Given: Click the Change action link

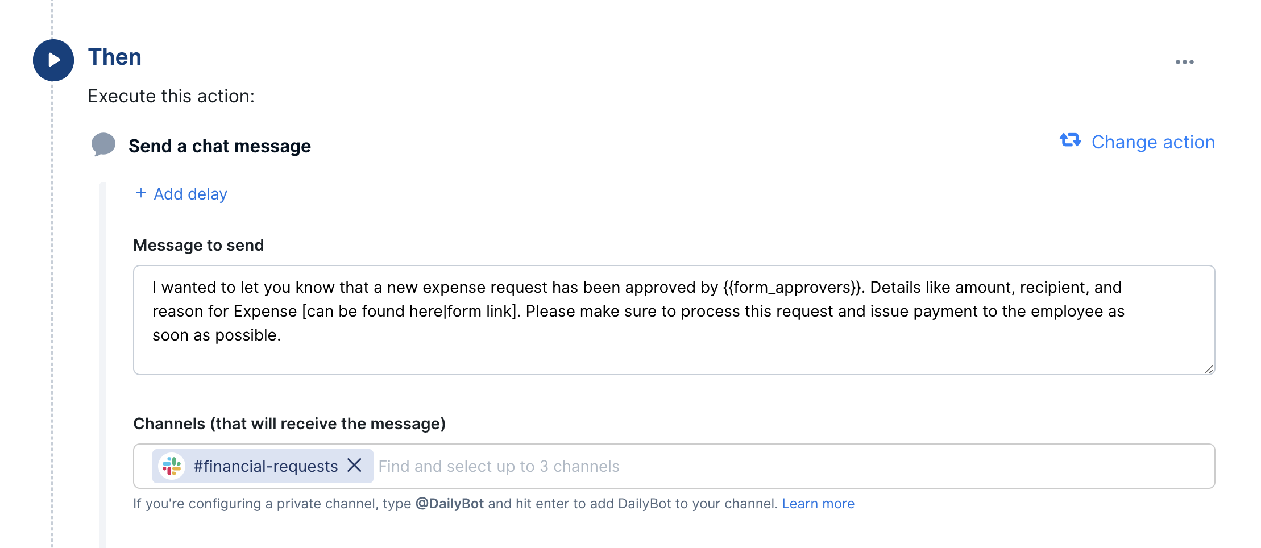Looking at the screenshot, I should tap(1153, 142).
